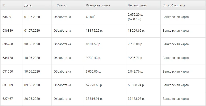Sort table by Статус header
206x106 pixels.
pyautogui.click(x=62, y=5)
